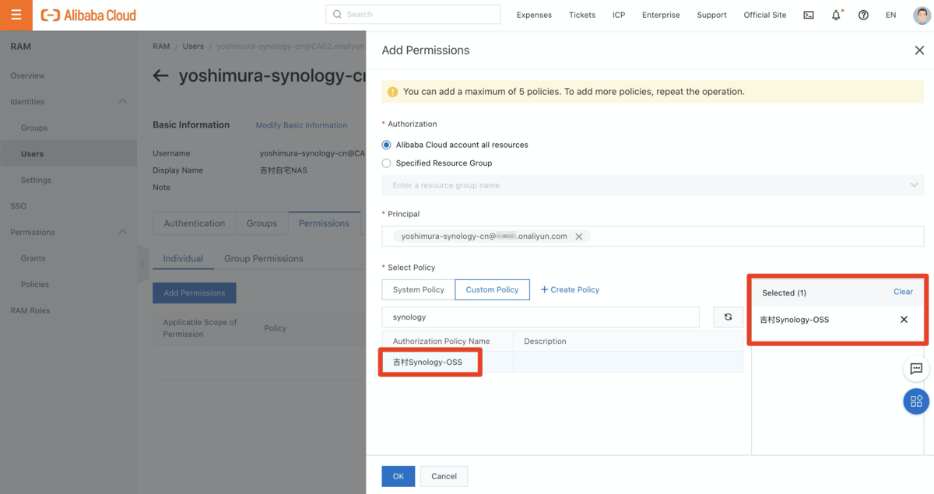Image resolution: width=934 pixels, height=494 pixels.
Task: Choose Specified Resource Group option
Action: 387,163
